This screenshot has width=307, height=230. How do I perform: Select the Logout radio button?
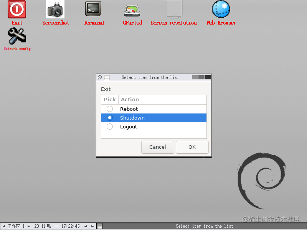click(109, 127)
